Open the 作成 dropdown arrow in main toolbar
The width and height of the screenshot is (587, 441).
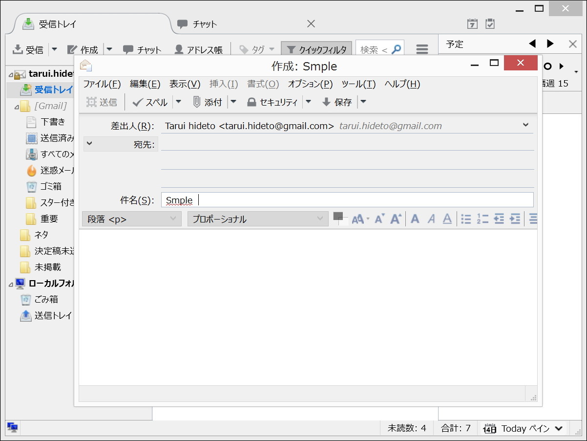click(x=109, y=49)
